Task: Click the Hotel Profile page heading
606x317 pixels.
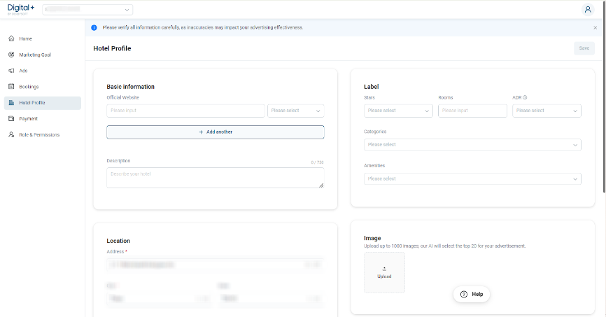Action: (x=112, y=48)
